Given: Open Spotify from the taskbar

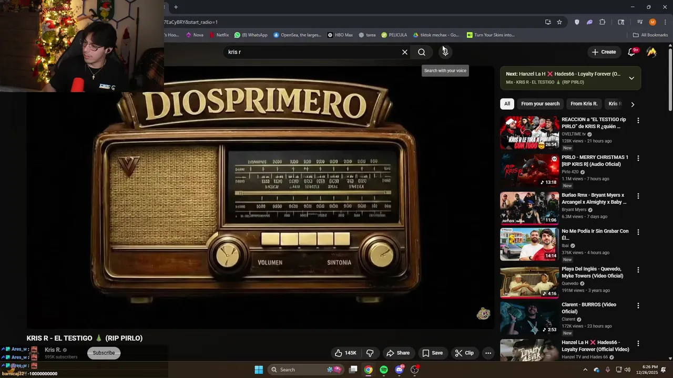Looking at the screenshot, I should tap(384, 370).
